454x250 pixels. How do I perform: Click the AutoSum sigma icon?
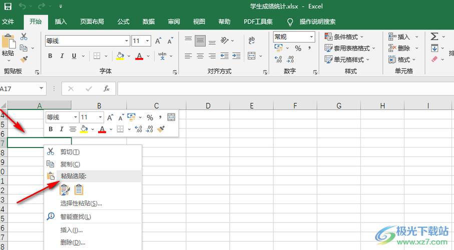[x=434, y=36]
